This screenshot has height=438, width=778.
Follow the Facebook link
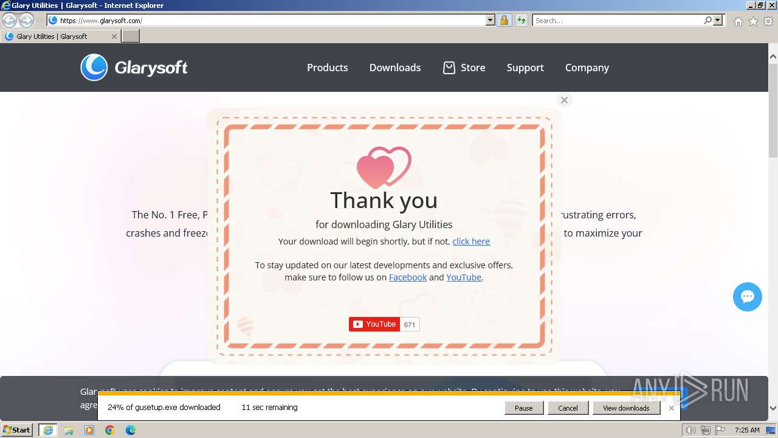coord(408,277)
